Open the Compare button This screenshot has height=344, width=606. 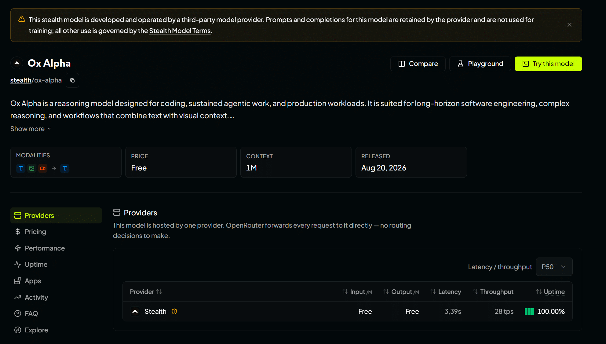click(418, 64)
